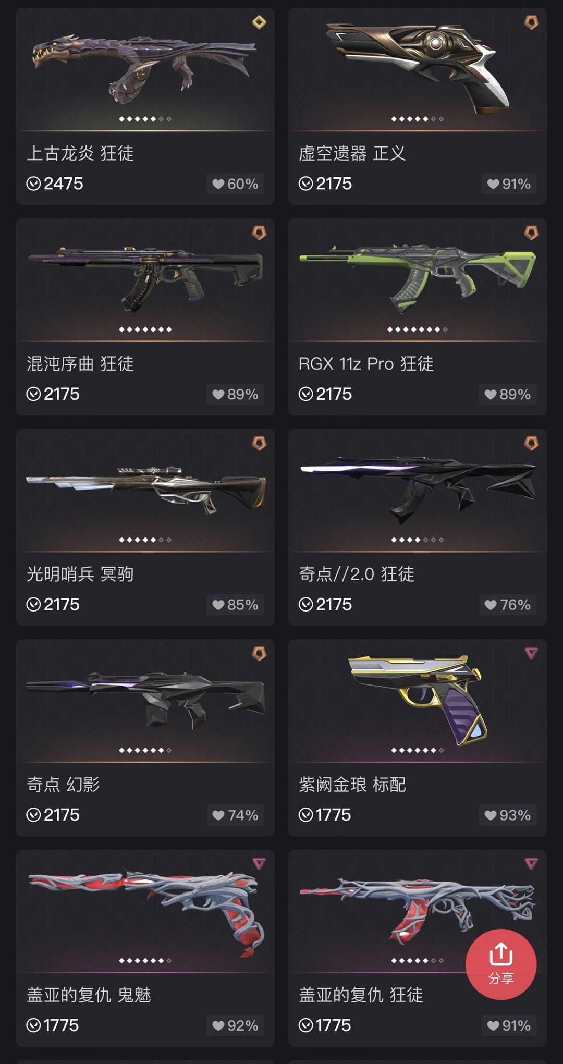Tap the yellow tier badge on 上古龙炎 狂徒

259,22
